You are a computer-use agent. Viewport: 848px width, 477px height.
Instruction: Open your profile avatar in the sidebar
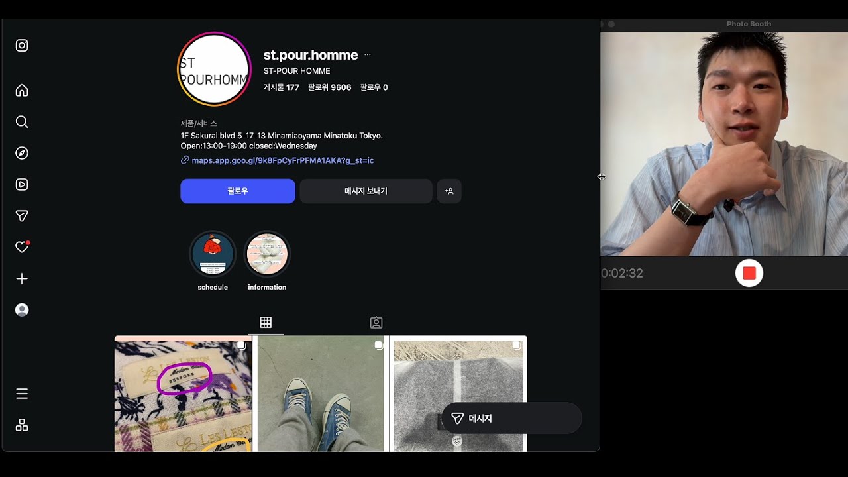[22, 310]
